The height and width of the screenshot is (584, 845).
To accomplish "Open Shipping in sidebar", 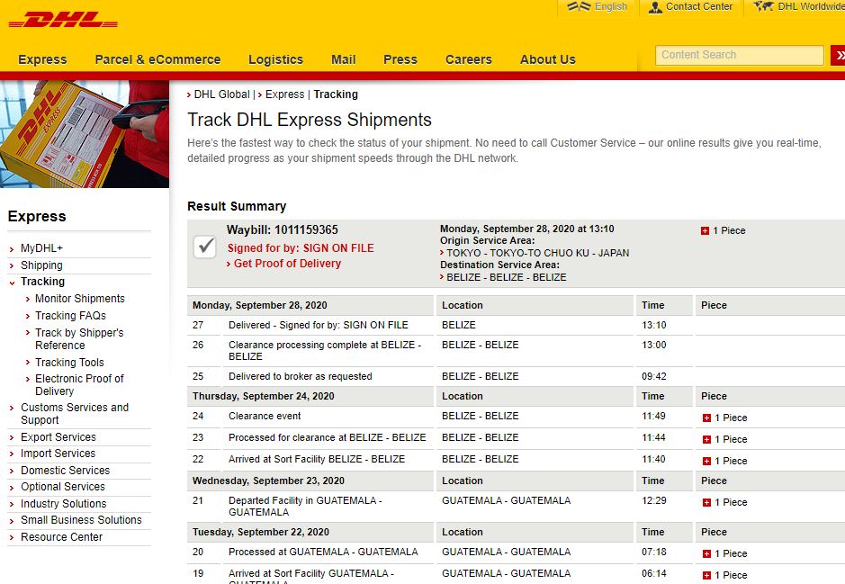I will [x=41, y=265].
